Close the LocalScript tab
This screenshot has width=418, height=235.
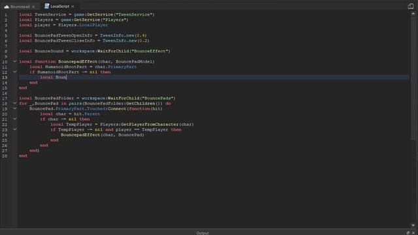tap(72, 7)
